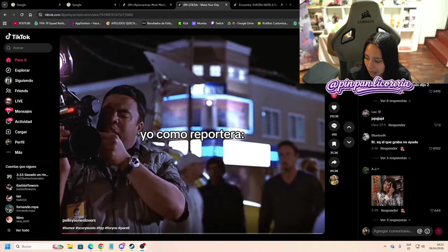Click the video's sound disc avatar
This screenshot has width=448, height=252.
[334, 180]
